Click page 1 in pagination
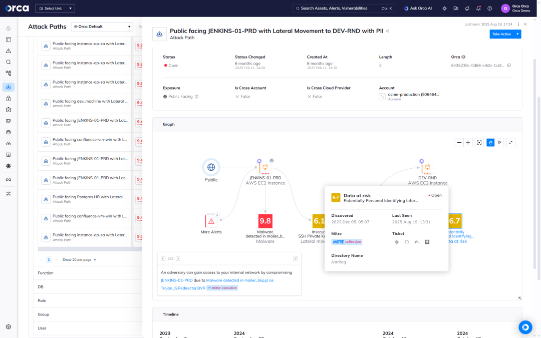 point(49,260)
